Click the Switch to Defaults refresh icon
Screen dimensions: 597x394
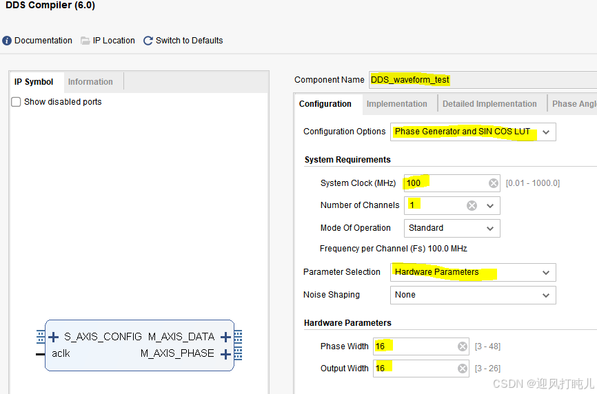pos(148,41)
